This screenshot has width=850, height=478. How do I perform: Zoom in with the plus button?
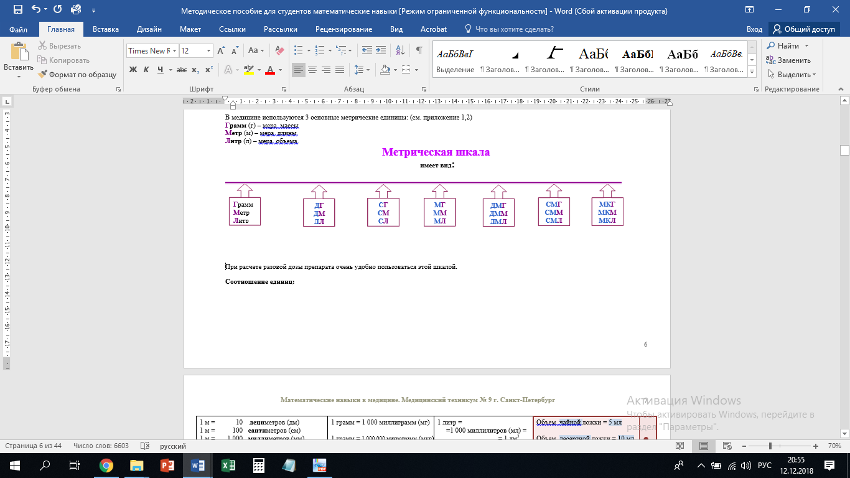click(816, 446)
